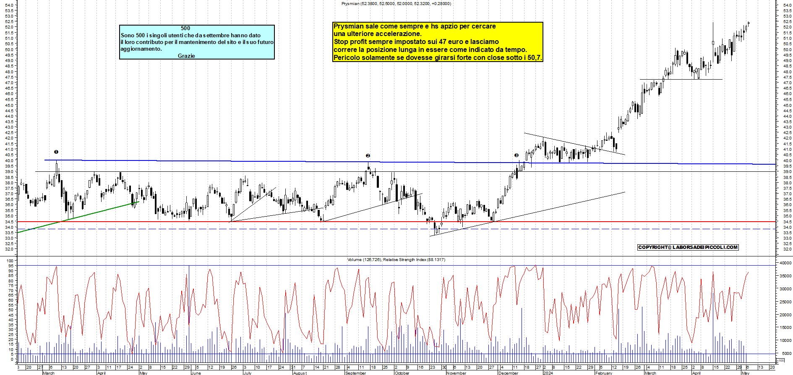Select the line "Stop profit sempre impostato sui 47 euro"
793x375 pixels.
pyautogui.click(x=416, y=41)
